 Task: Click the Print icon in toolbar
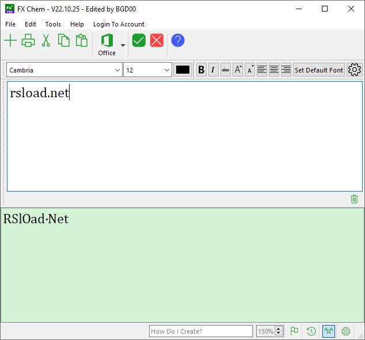tap(28, 40)
